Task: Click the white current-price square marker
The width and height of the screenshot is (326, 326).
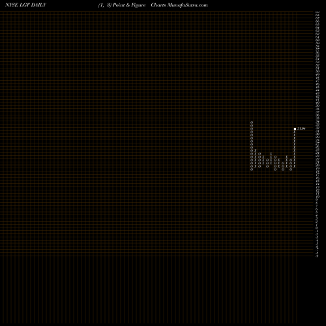Action: [295, 128]
